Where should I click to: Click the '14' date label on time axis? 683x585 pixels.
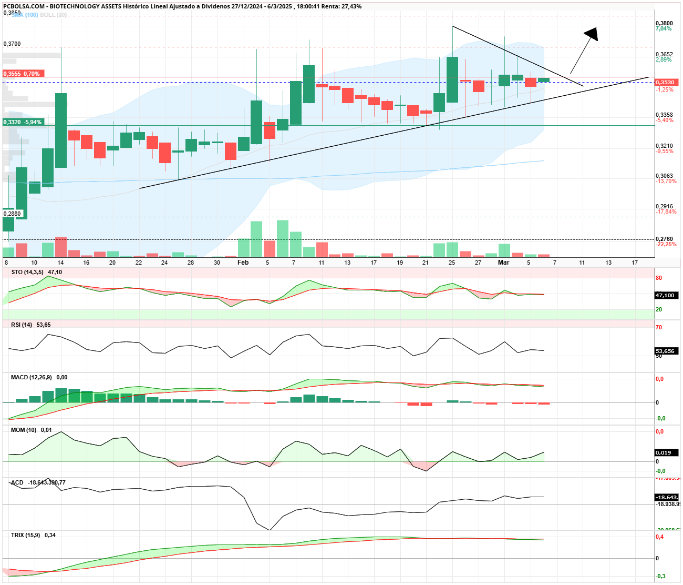point(60,263)
